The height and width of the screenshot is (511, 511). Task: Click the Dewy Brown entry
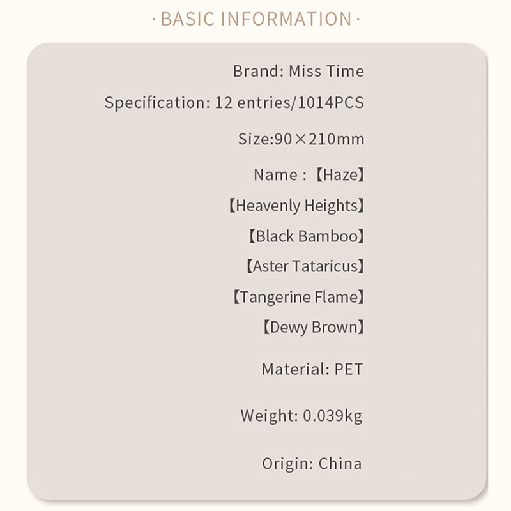[x=313, y=328]
